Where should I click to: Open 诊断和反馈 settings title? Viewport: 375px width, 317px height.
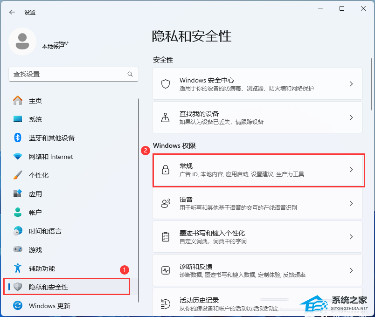[195, 267]
